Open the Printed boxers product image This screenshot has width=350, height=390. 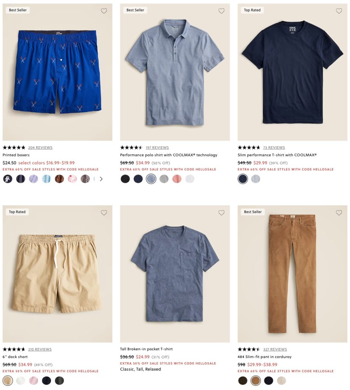coord(58,72)
